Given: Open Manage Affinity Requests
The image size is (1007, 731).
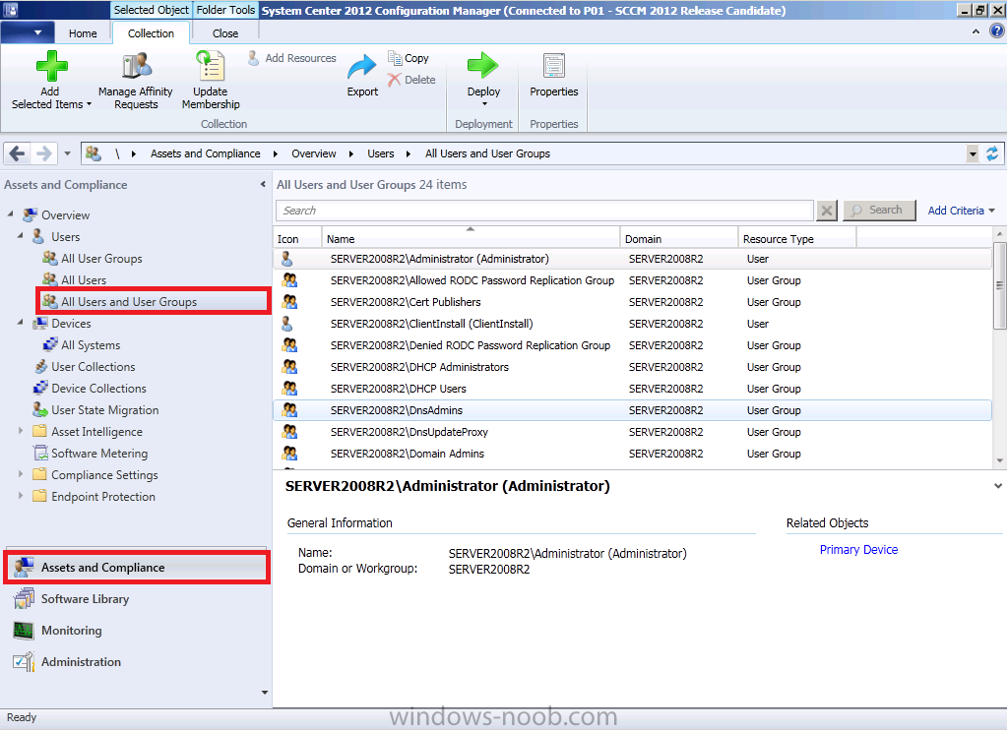Looking at the screenshot, I should [136, 81].
